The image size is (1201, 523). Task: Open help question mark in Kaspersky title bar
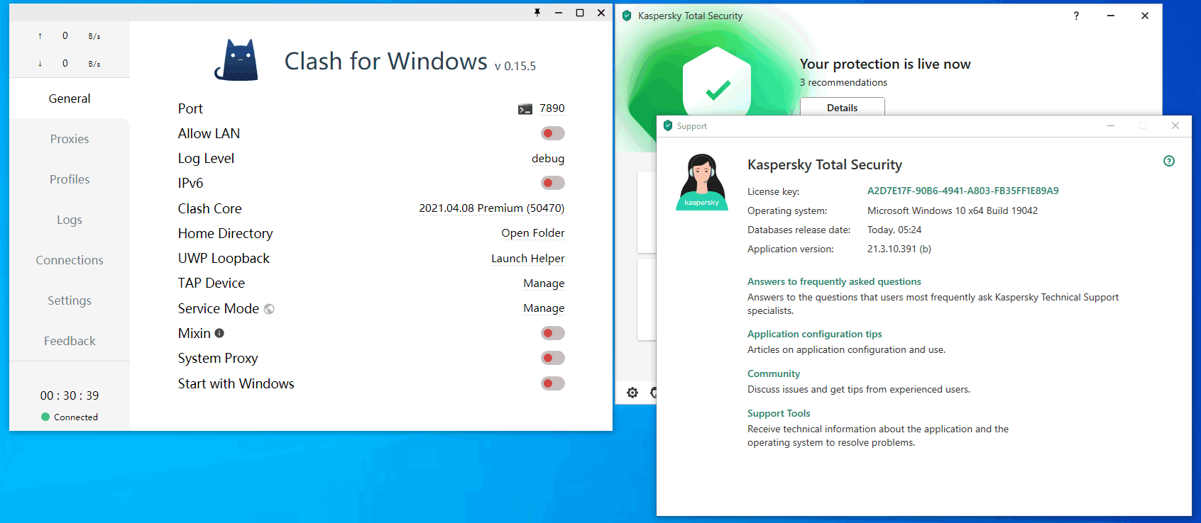(x=1076, y=16)
